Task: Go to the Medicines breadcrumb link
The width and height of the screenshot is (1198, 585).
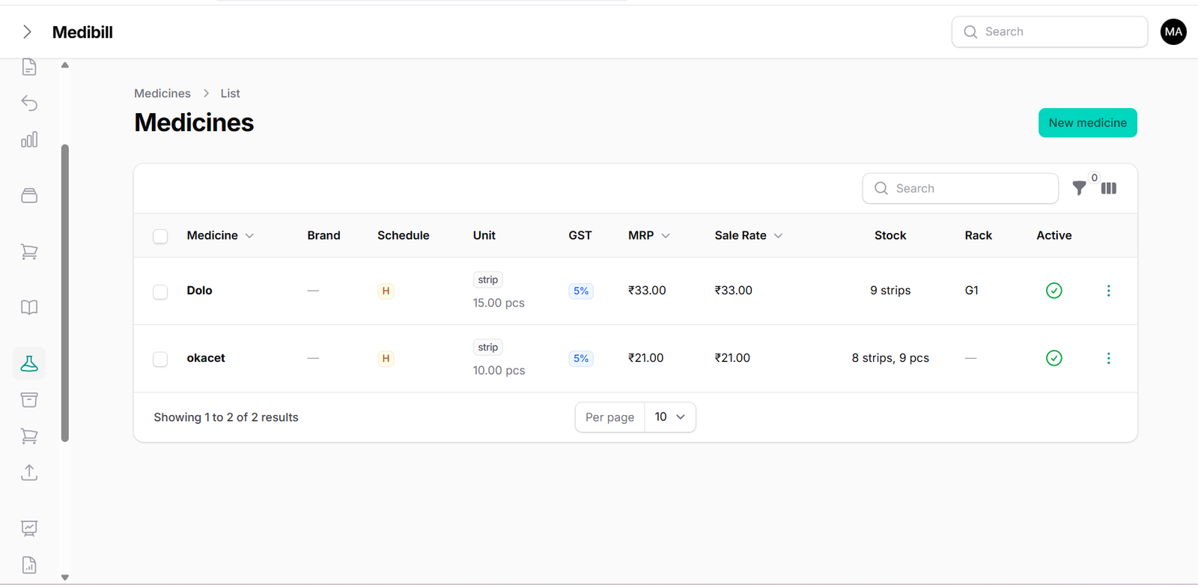Action: (x=162, y=94)
